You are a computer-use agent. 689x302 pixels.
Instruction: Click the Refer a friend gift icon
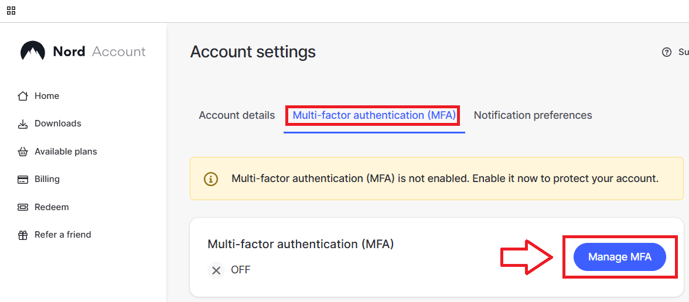coord(23,235)
